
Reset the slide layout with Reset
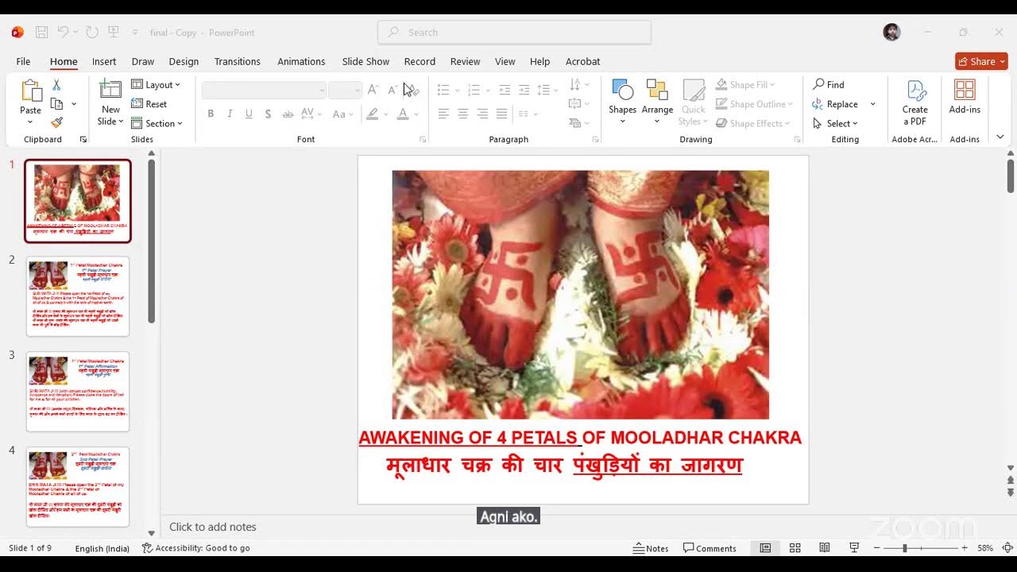pos(149,104)
